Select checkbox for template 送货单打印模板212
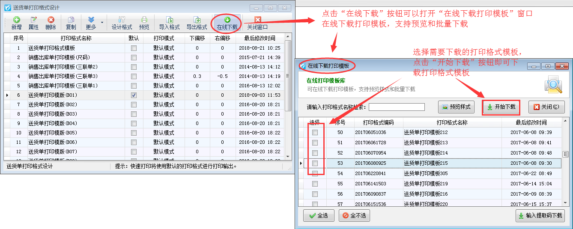Screen dimensions: 573x229 315,132
